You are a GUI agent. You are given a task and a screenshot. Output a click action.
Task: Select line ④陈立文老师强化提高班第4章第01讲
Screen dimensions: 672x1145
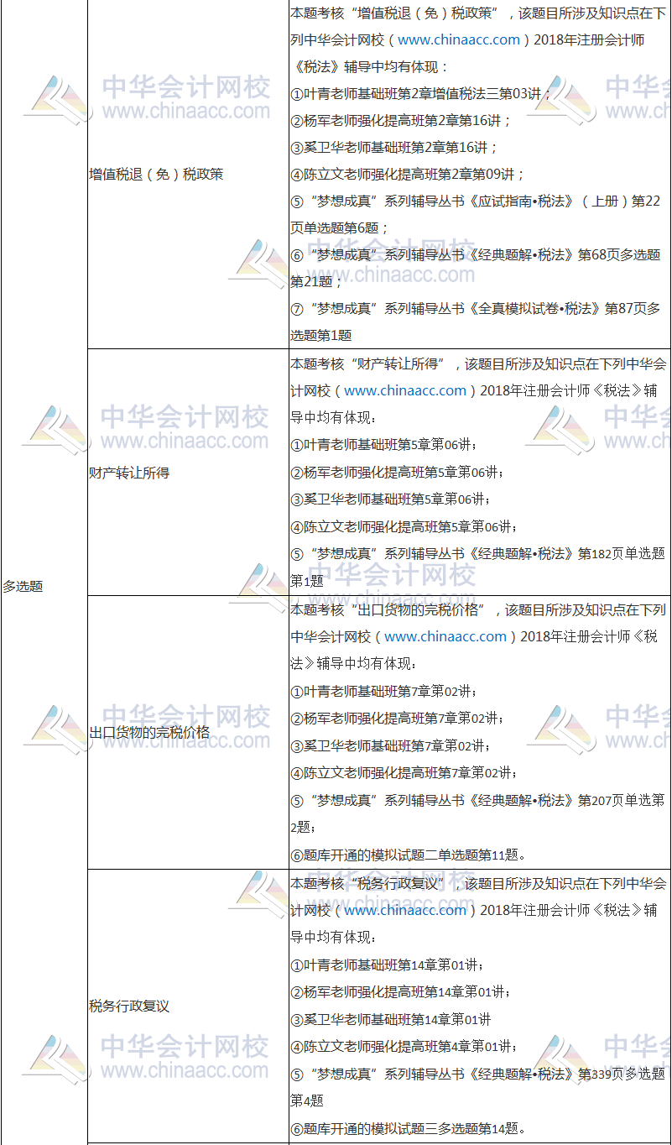[404, 1046]
